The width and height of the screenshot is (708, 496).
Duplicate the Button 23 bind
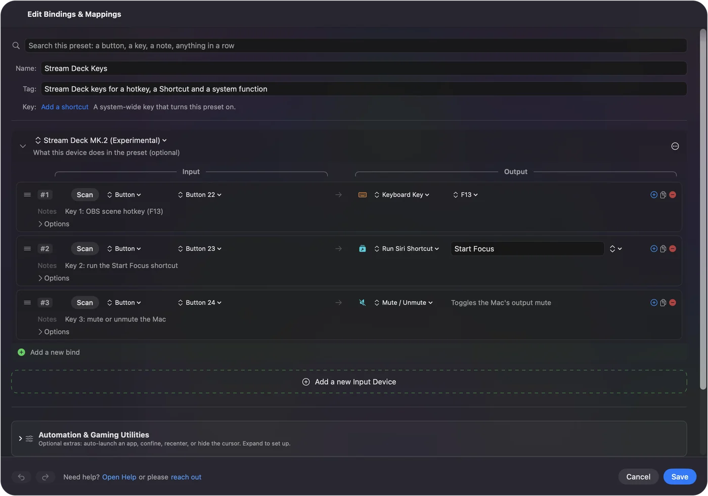tap(663, 249)
